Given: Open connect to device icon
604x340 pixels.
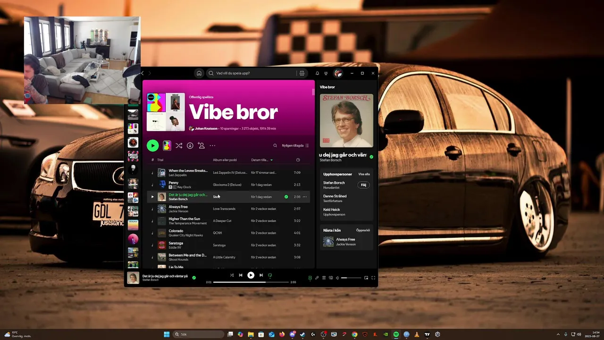Looking at the screenshot, I should coord(331,278).
